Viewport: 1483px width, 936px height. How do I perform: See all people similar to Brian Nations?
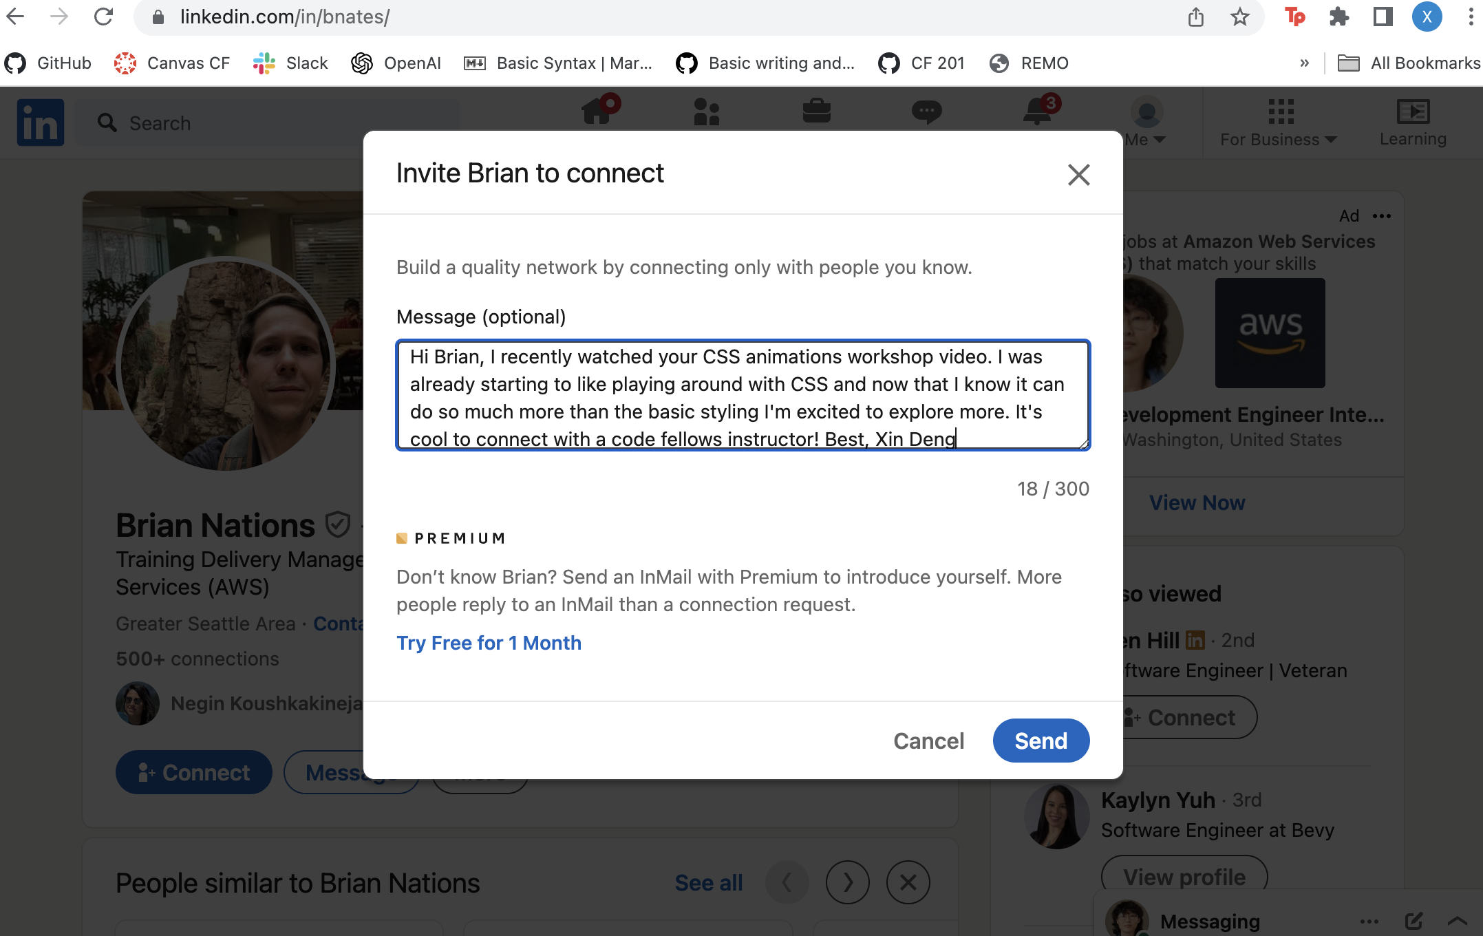(709, 882)
